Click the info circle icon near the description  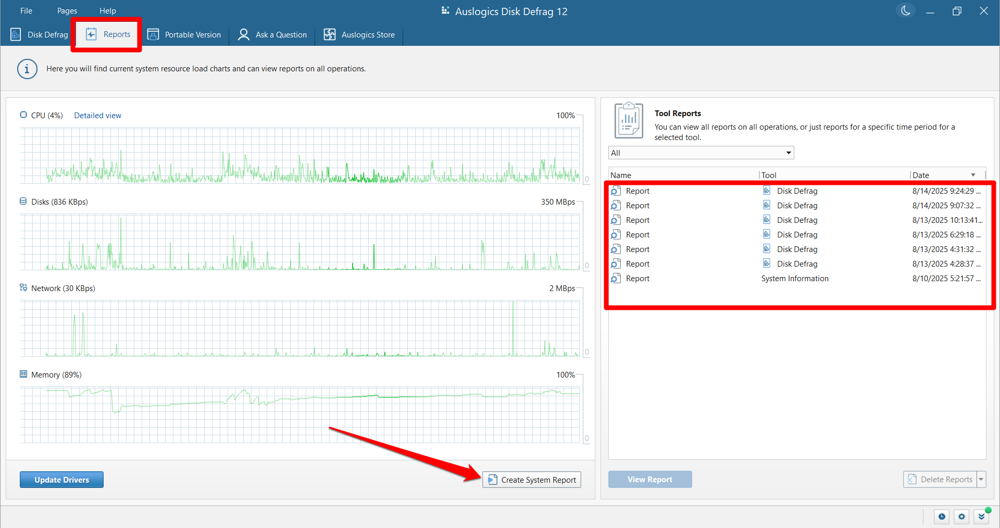27,69
